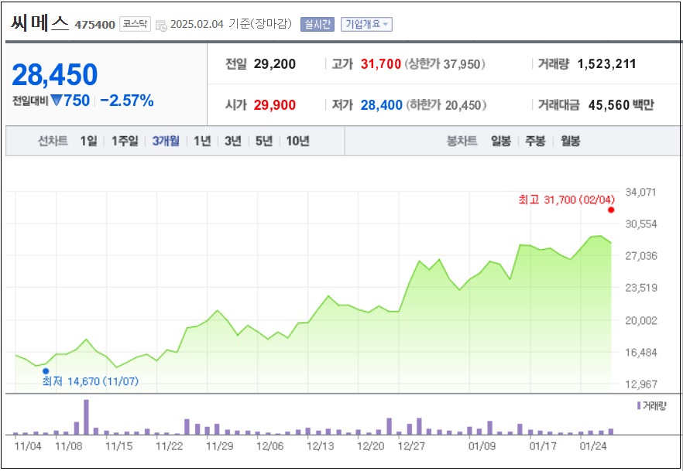Switch to 일봉 candlestick chart
This screenshot has height=471, width=683.
coord(500,141)
